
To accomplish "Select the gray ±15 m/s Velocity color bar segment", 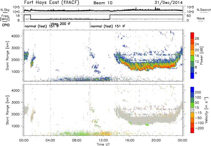I will pyautogui.click(x=192, y=110).
